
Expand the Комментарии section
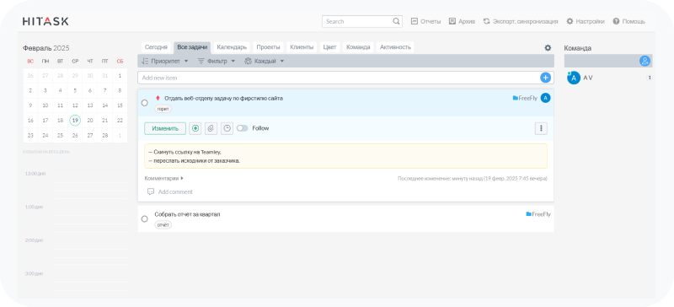tap(164, 178)
